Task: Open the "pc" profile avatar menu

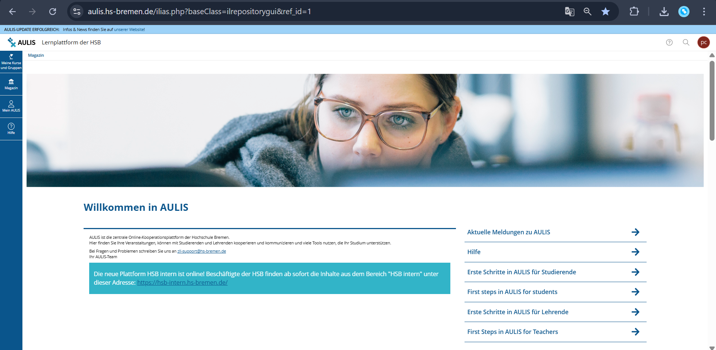Action: click(703, 42)
